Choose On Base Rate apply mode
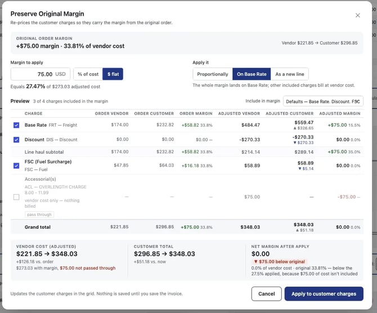Screen dimensions: 377x313 point(252,74)
